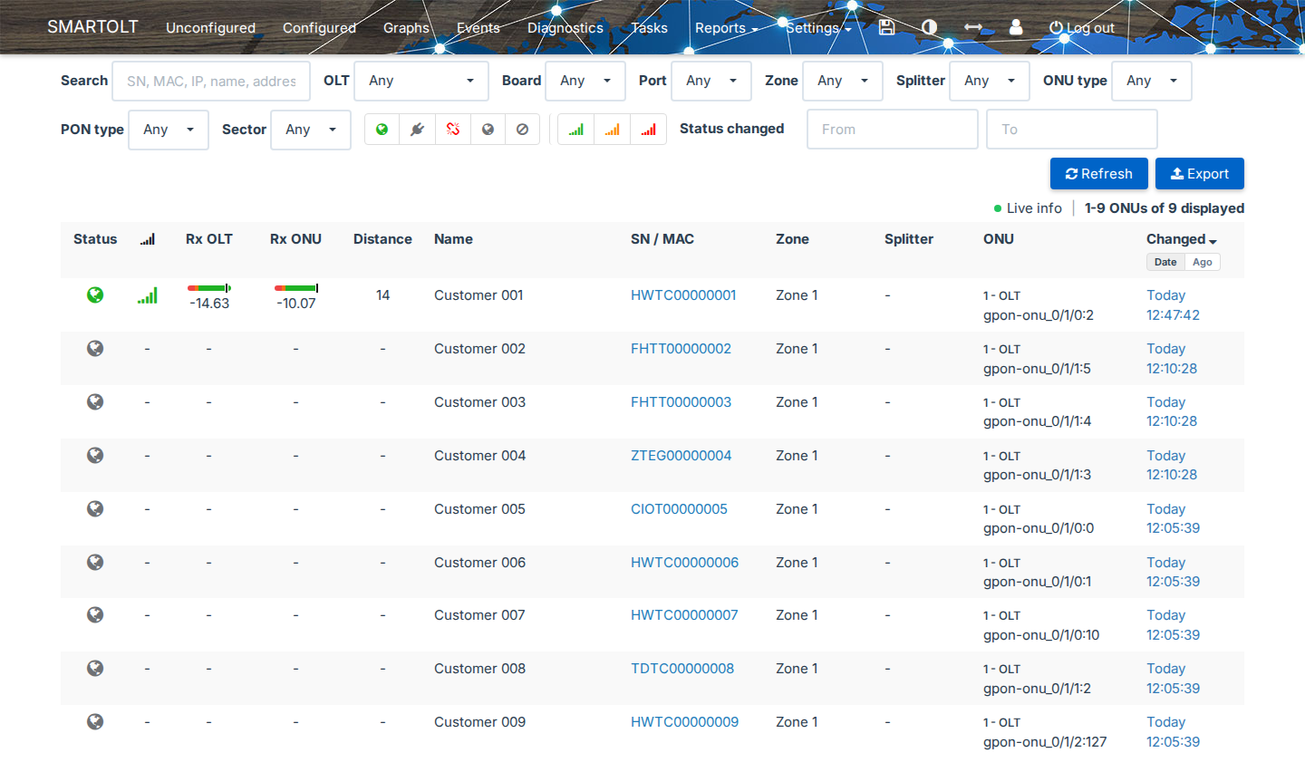This screenshot has height=772, width=1305.
Task: Filter ONUs by online green globe status
Action: coord(382,130)
